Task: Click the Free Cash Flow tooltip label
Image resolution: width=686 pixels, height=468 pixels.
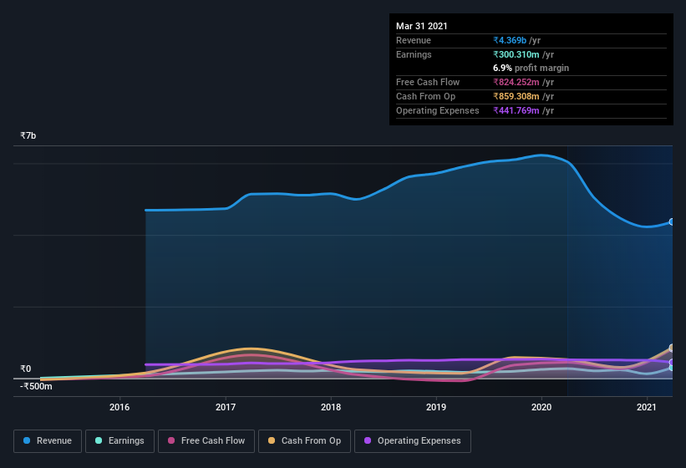Action: tap(428, 82)
